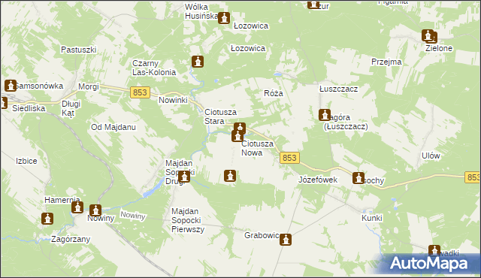Click the Róża village label

274,93
